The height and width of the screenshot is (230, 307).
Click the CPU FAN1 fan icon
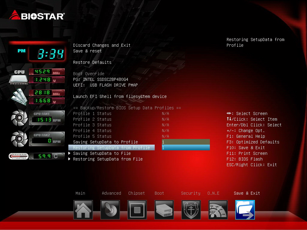19,117
